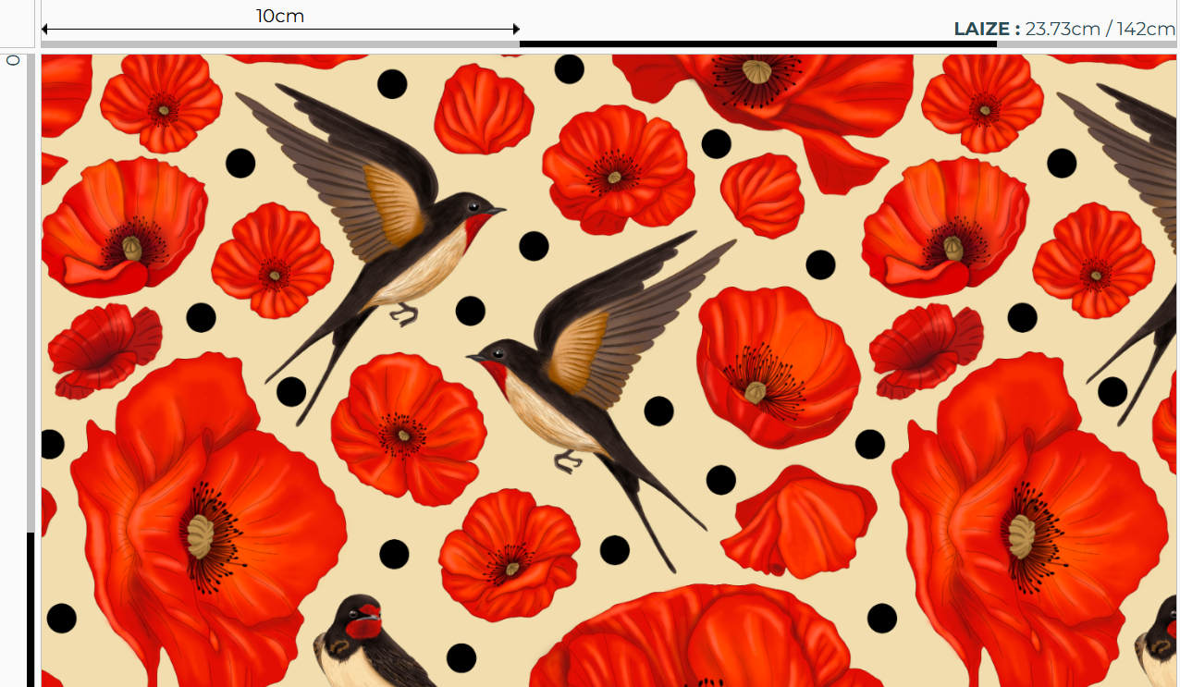Click the "LAIZE : 23.73cm / 142cm" width text
This screenshot has height=687, width=1180.
coord(1064,29)
